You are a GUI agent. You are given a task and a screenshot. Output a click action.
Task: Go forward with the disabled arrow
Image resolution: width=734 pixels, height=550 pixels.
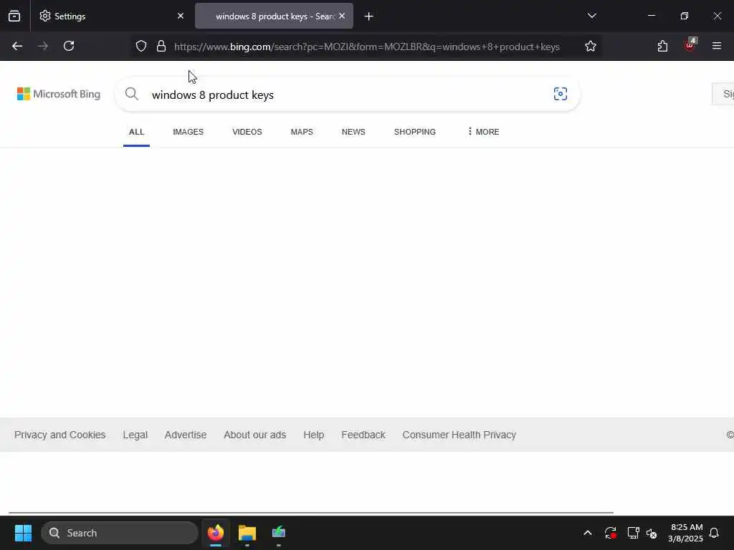[43, 46]
